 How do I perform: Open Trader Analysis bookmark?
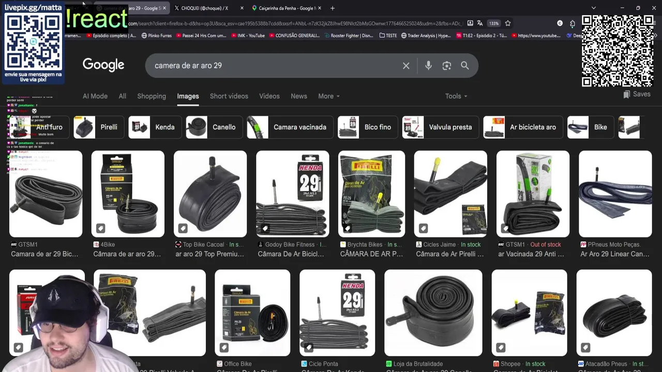[x=426, y=36]
